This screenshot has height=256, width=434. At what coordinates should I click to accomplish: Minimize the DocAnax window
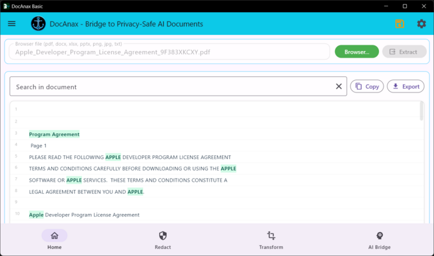pyautogui.click(x=386, y=6)
